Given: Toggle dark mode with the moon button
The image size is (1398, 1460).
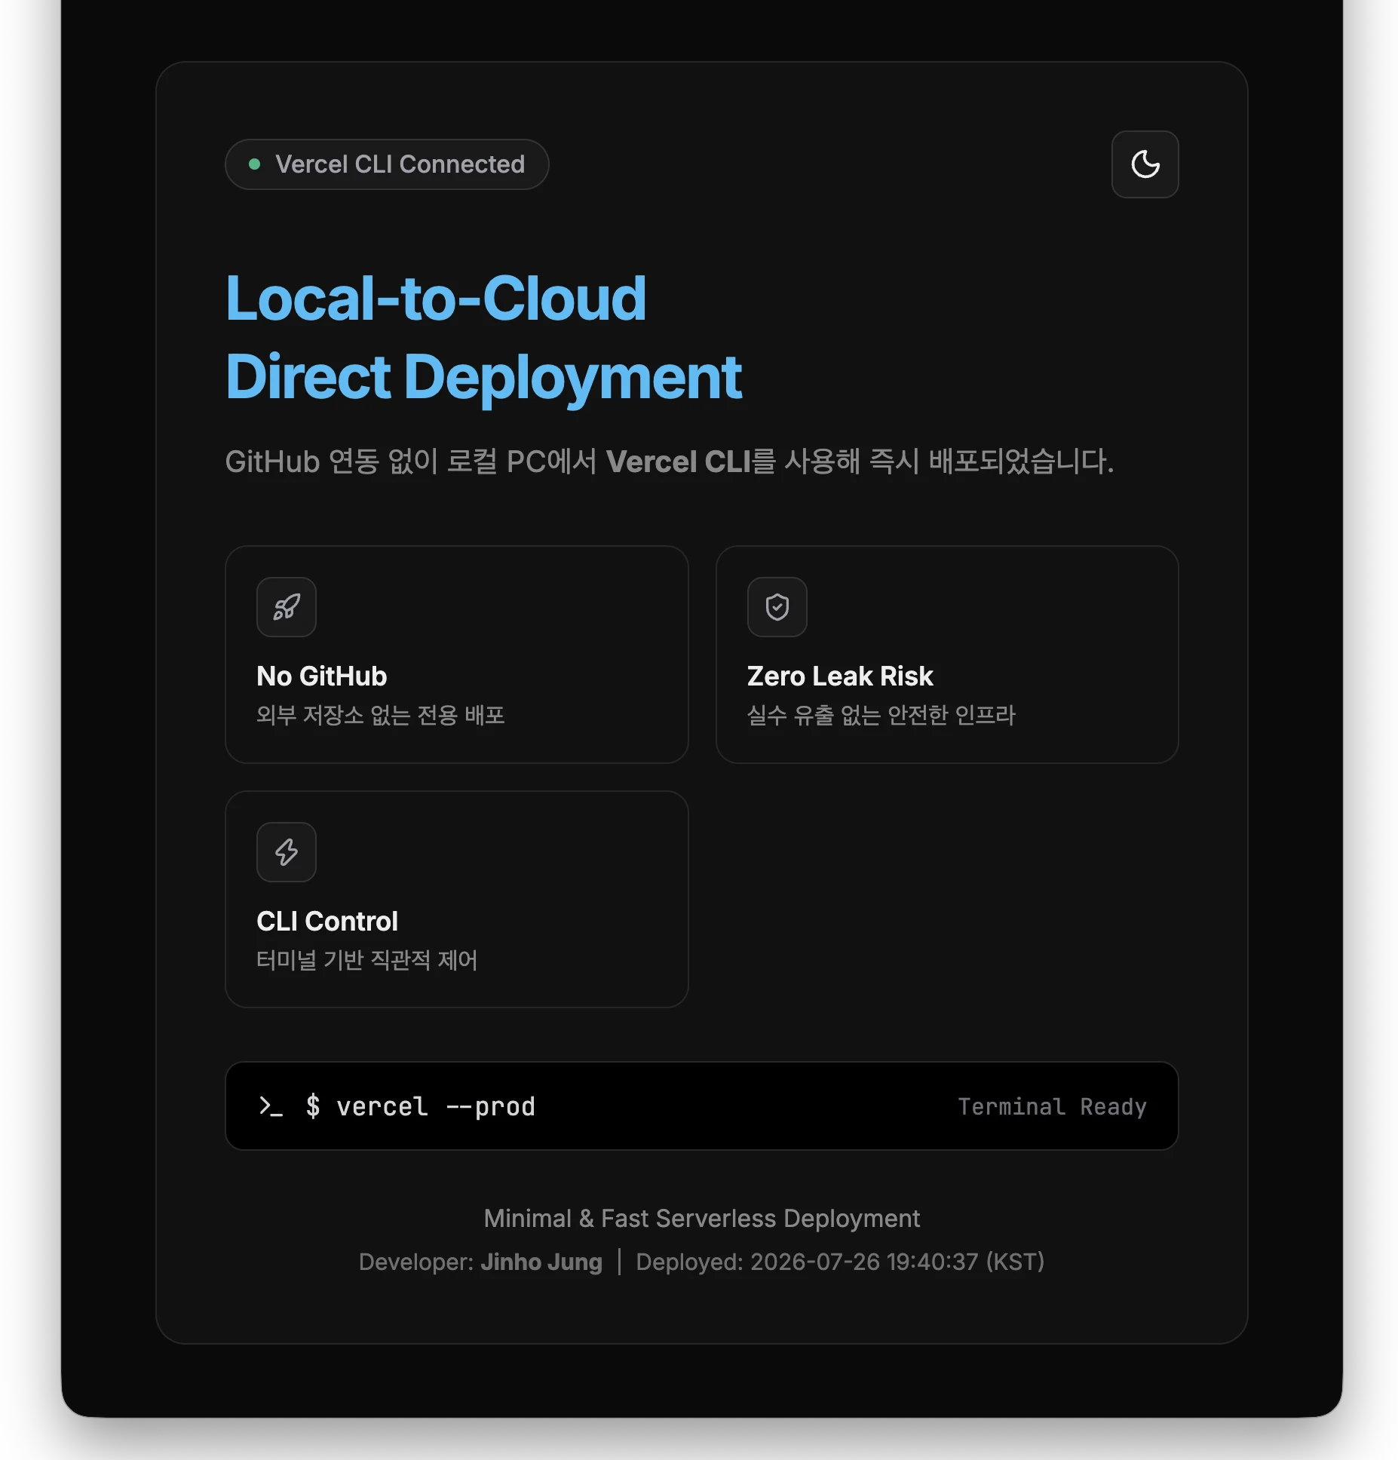Looking at the screenshot, I should click(x=1145, y=164).
